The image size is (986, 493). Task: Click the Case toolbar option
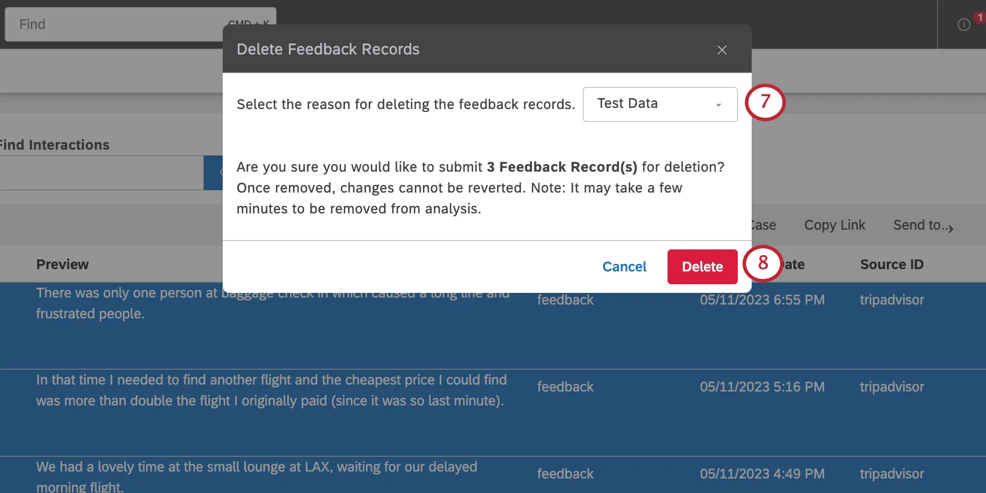click(763, 225)
